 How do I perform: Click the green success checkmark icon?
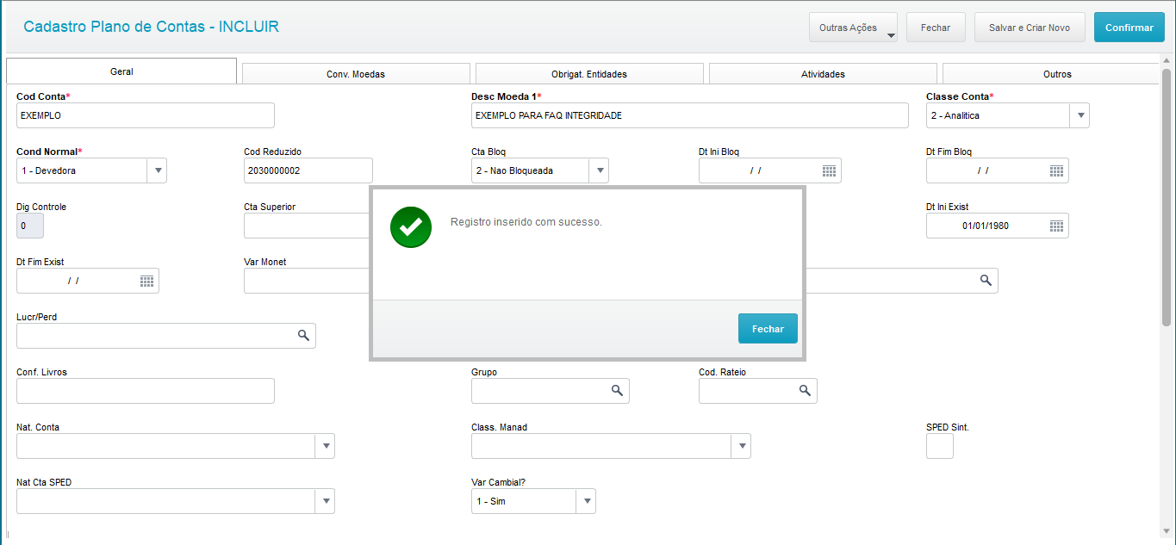(x=411, y=227)
